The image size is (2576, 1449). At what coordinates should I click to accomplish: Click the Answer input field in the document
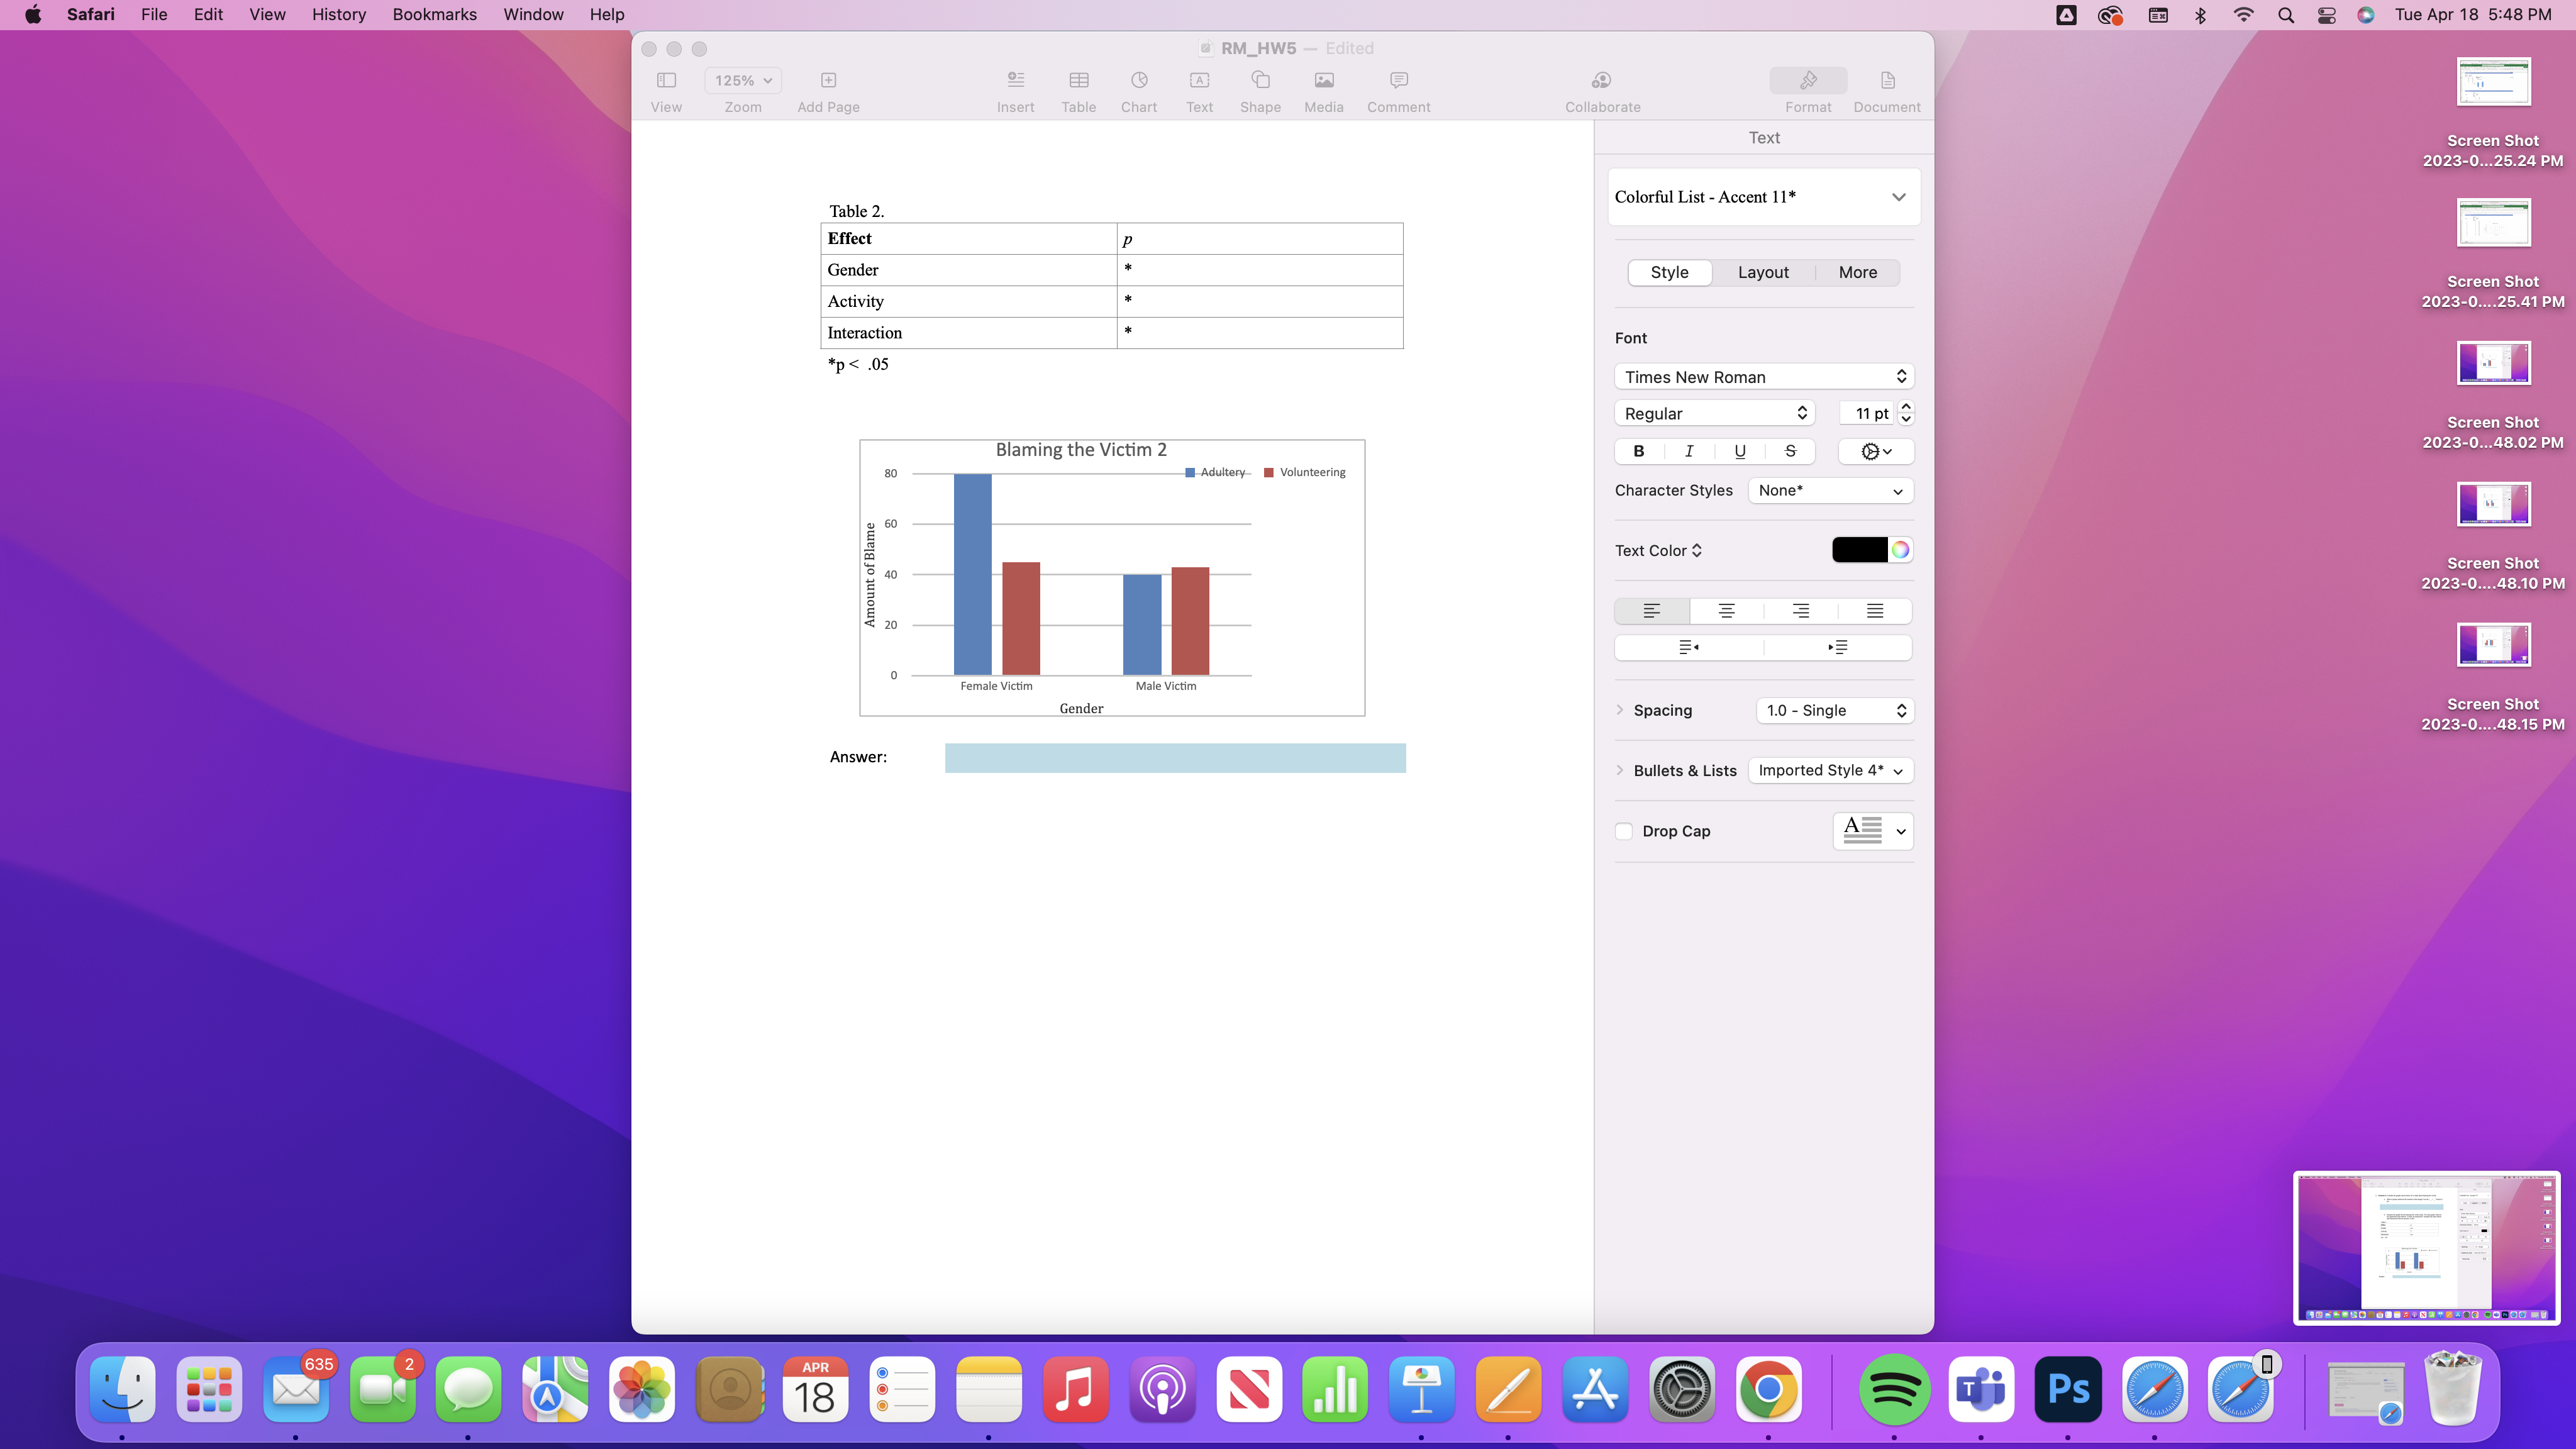(x=1175, y=757)
